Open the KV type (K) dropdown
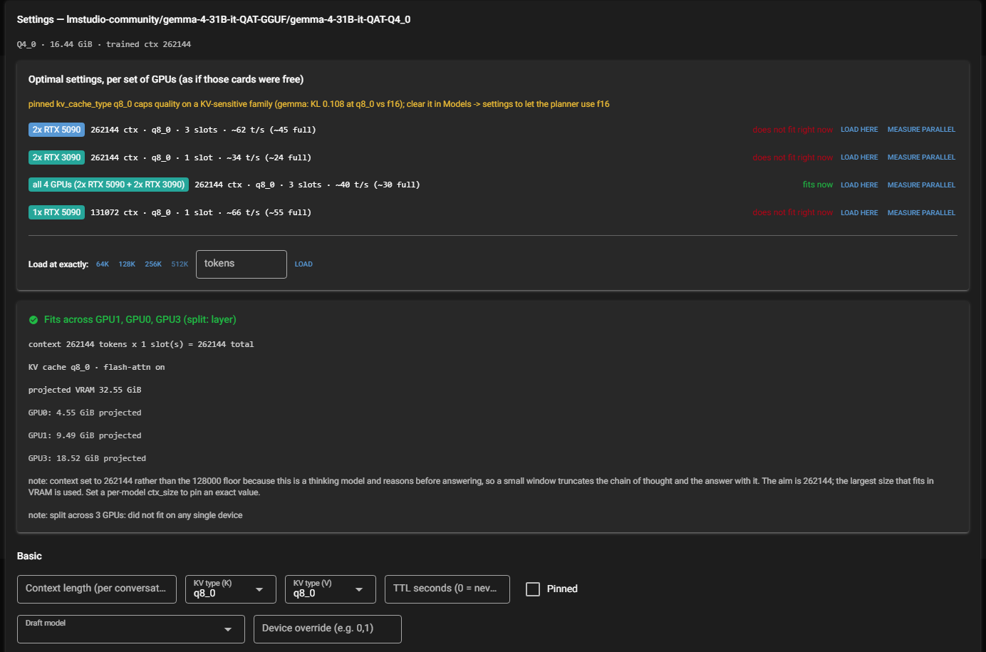The width and height of the screenshot is (986, 652). 231,589
